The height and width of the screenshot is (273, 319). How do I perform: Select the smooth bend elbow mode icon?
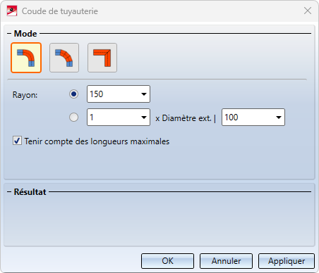point(26,58)
